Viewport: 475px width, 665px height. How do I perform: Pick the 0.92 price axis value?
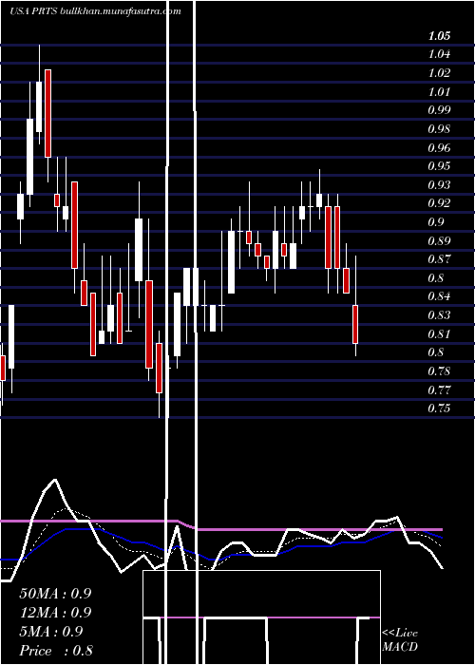tap(439, 203)
